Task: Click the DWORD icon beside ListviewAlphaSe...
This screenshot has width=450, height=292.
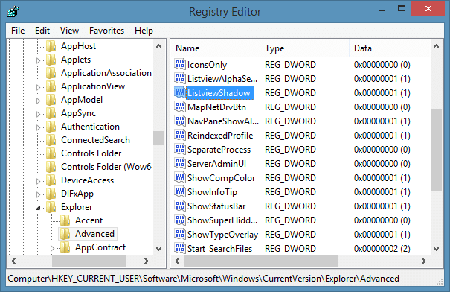Action: tap(180, 78)
